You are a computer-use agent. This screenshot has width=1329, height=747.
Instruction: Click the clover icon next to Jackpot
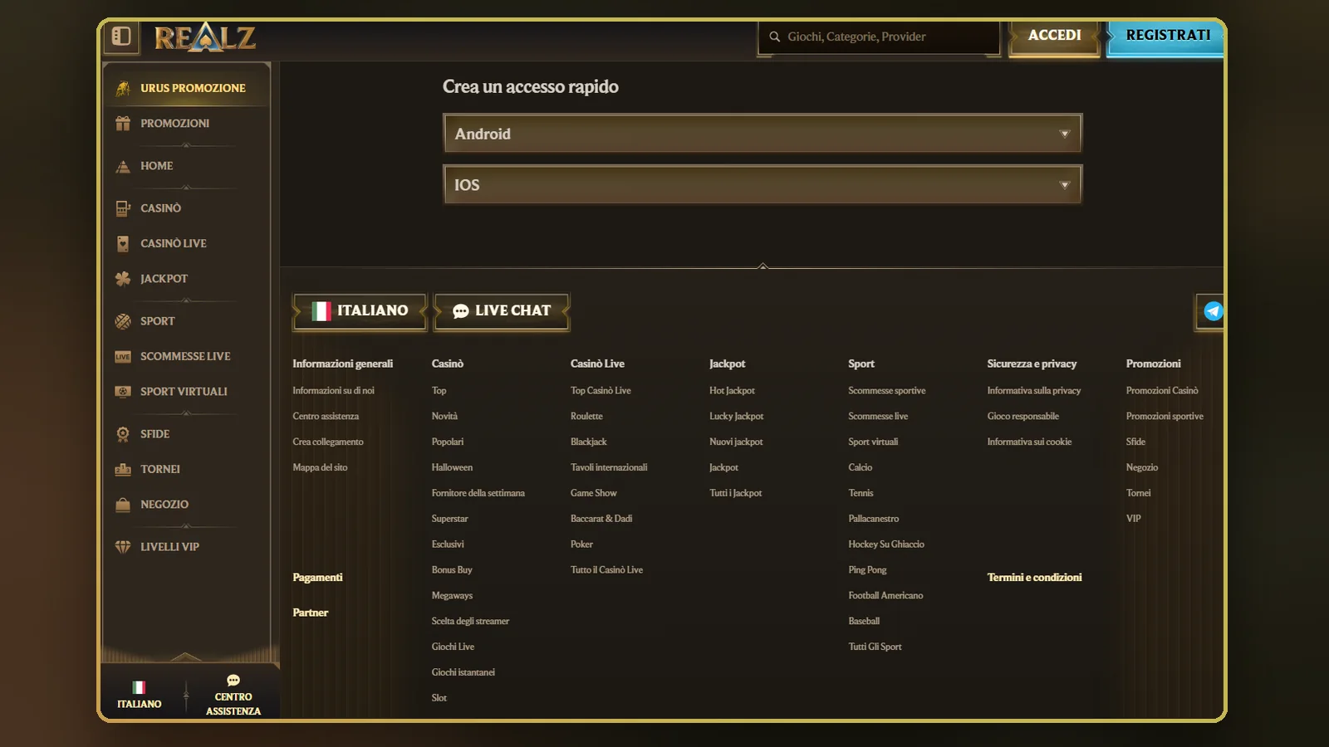click(x=123, y=279)
